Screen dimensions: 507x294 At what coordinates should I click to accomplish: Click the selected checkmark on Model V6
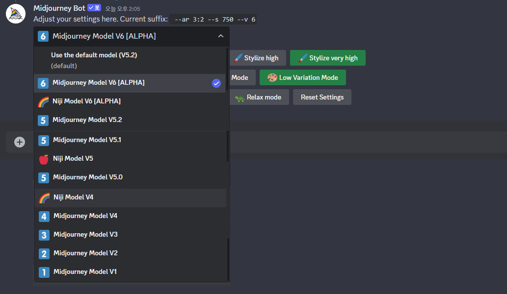[x=216, y=83]
